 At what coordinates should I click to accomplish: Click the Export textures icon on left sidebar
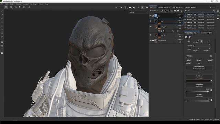(2, 42)
